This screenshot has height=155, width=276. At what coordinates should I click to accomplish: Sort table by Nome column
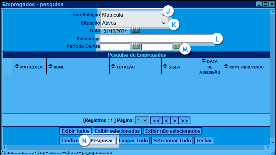coord(51,66)
